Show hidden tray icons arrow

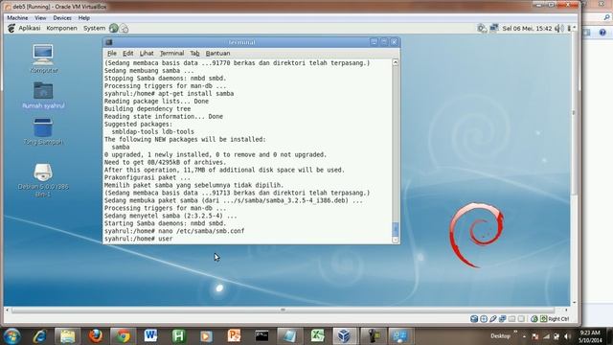pyautogui.click(x=524, y=336)
